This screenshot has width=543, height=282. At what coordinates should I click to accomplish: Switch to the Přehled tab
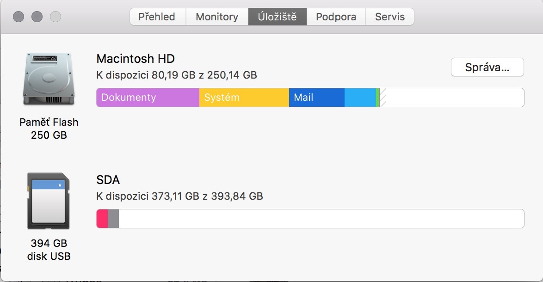157,17
